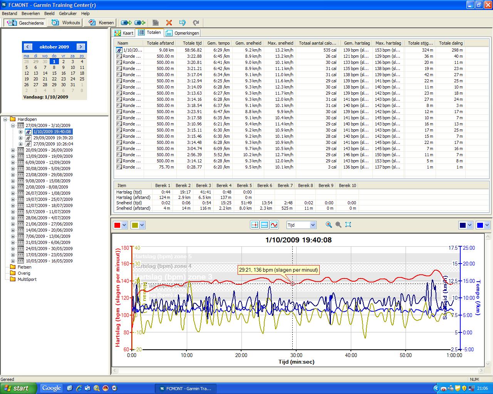The width and height of the screenshot is (493, 394).
Task: Open the Fietsen folder
Action: tap(24, 267)
